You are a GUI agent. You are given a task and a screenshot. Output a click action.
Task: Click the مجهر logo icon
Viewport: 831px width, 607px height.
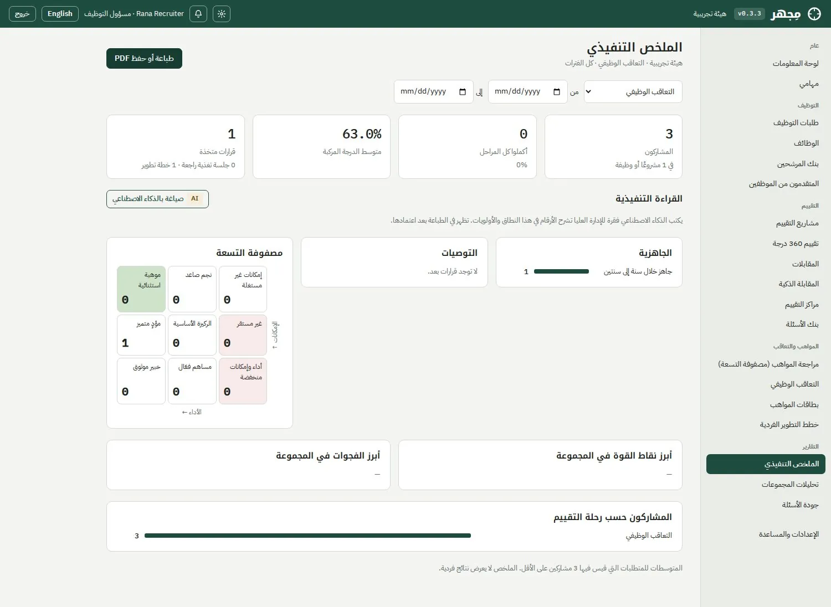(814, 14)
